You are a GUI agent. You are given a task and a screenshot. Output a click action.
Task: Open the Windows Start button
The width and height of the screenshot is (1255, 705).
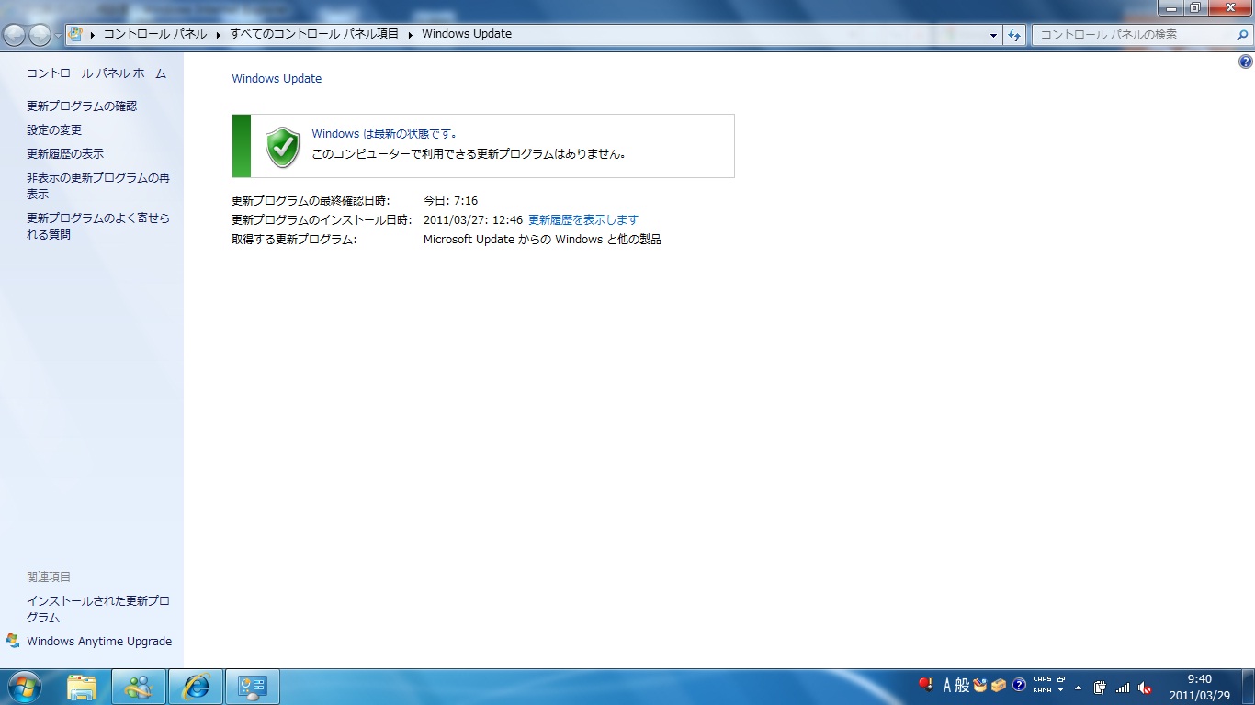pos(23,687)
